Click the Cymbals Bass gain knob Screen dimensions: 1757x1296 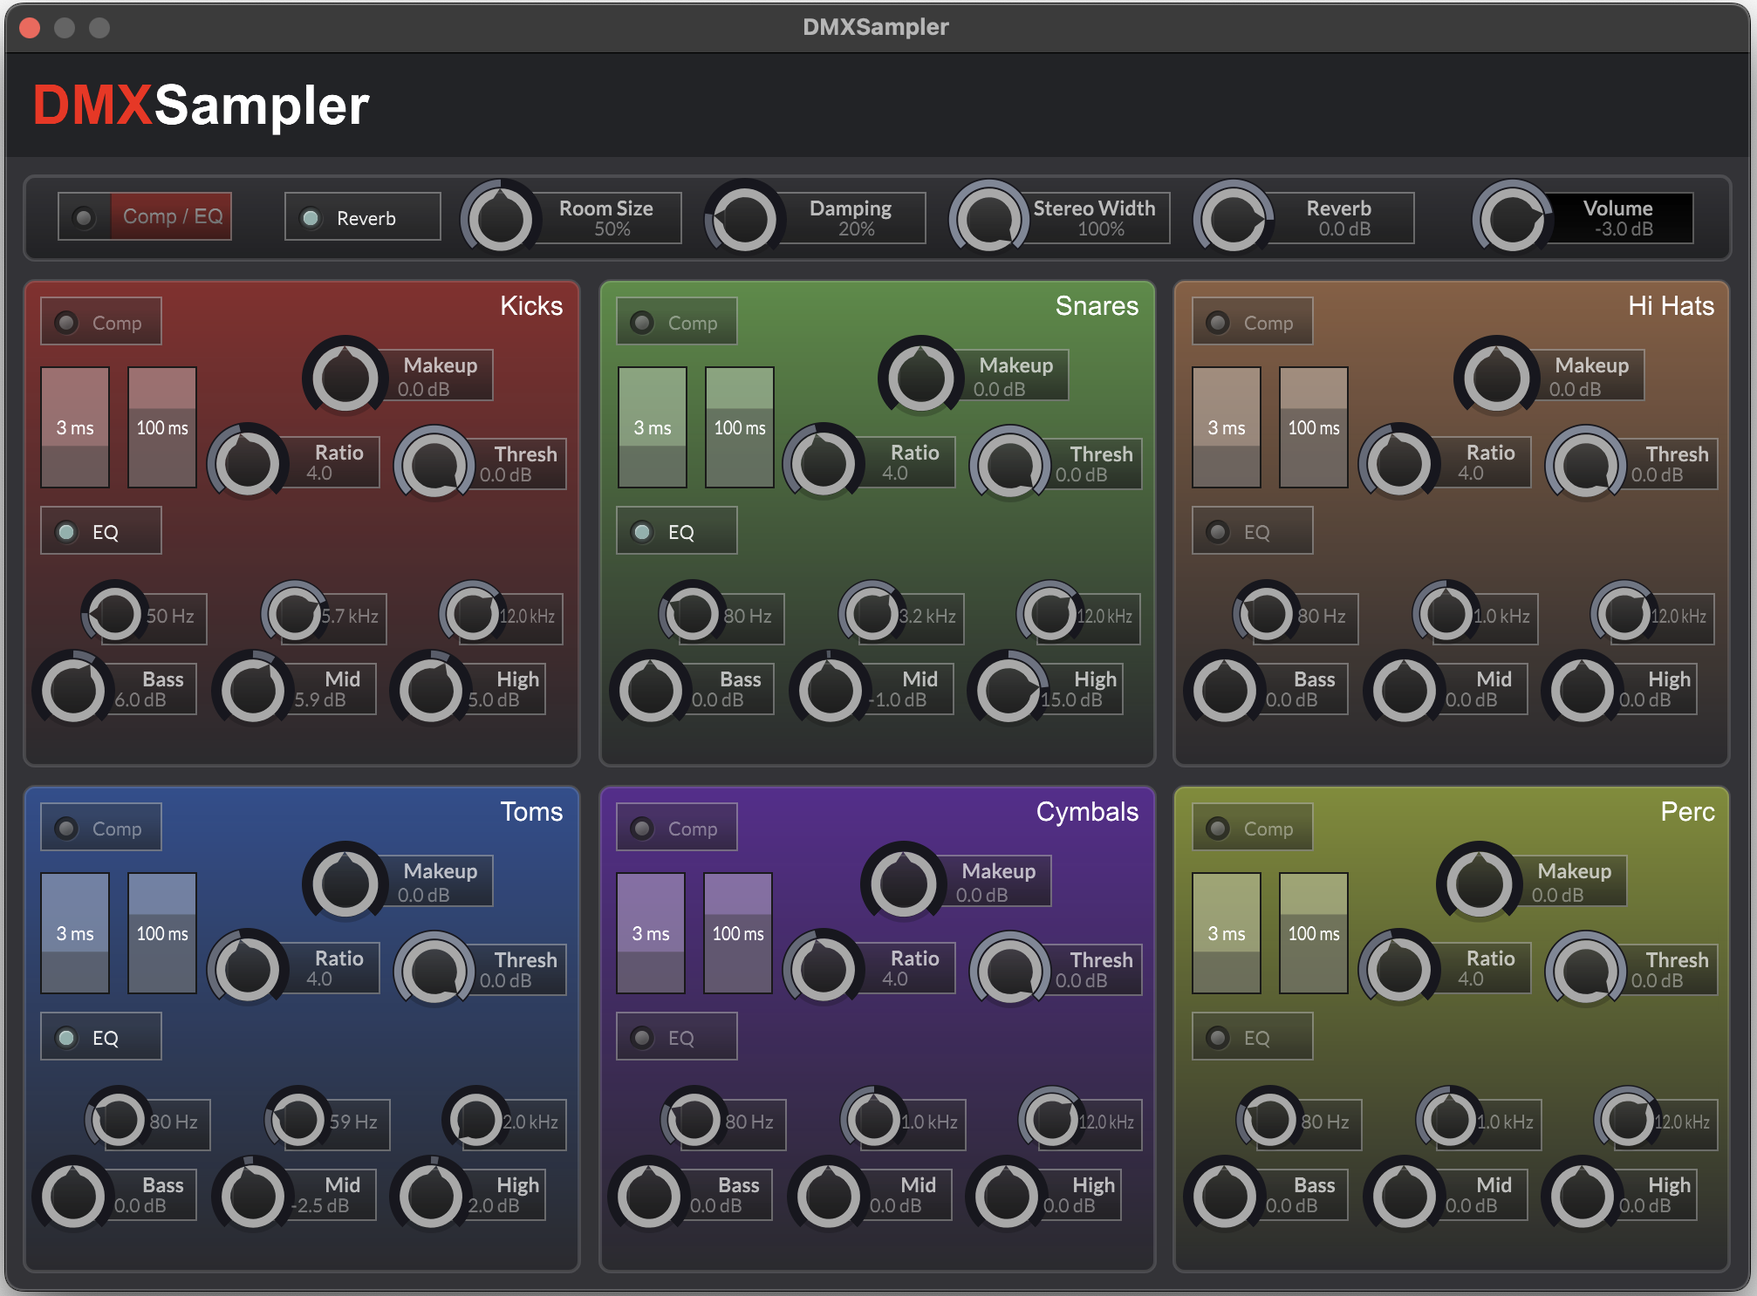[x=649, y=1196]
